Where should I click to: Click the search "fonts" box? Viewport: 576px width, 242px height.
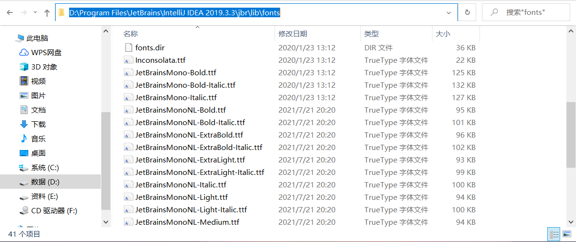pyautogui.click(x=527, y=13)
